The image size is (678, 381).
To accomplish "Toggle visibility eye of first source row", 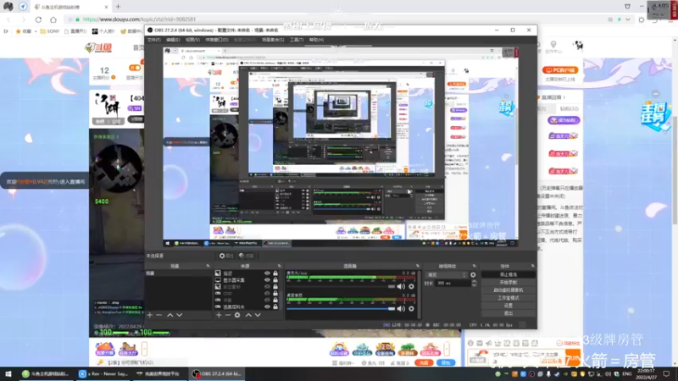I will (267, 273).
